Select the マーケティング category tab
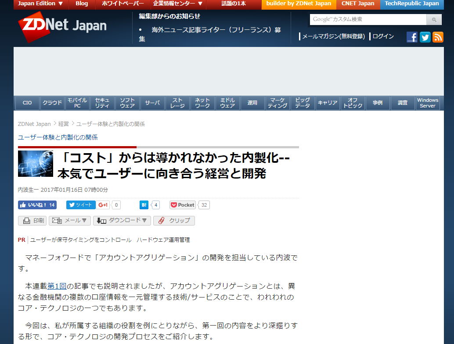This screenshot has height=344, width=454. (277, 103)
